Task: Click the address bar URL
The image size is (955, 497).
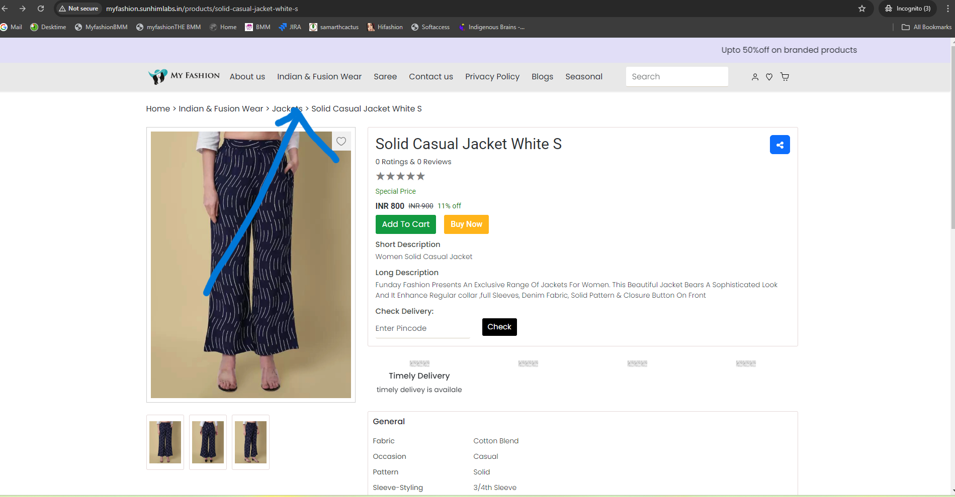Action: click(202, 9)
